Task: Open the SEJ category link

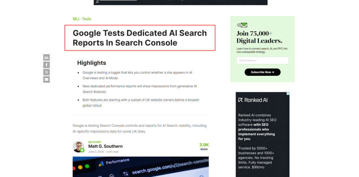Action: (76, 19)
